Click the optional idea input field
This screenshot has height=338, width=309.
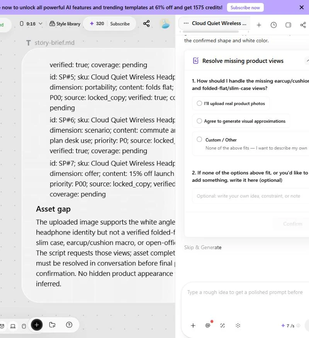(251, 196)
